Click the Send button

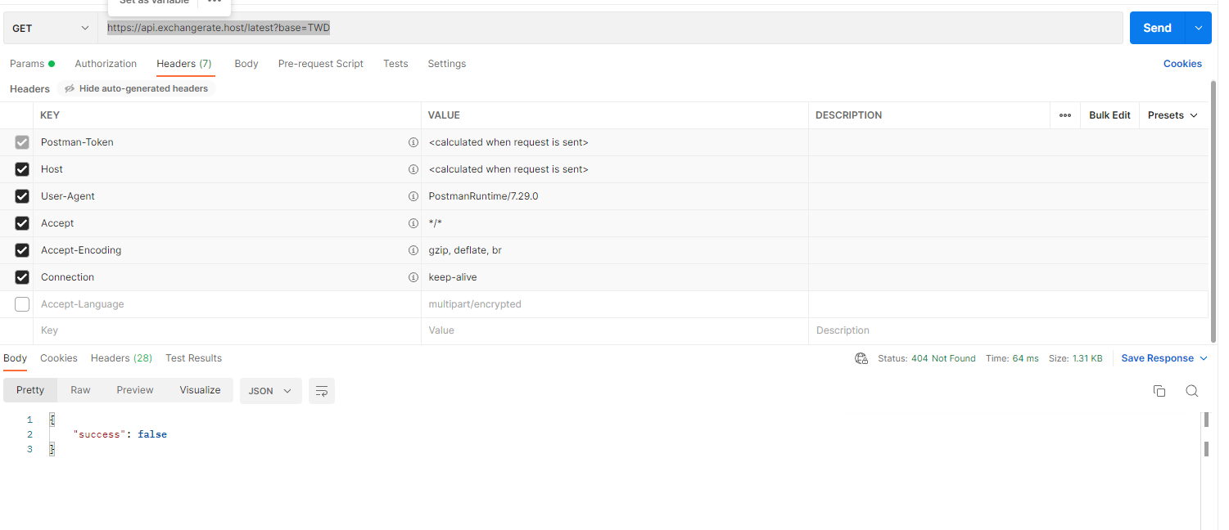[1158, 28]
